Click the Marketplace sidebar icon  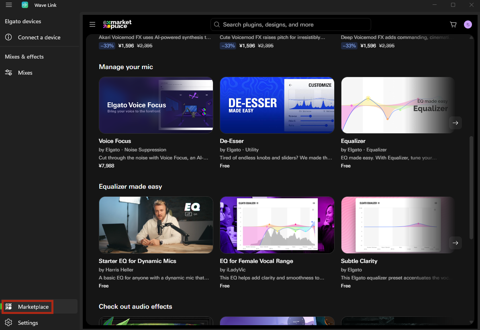8,306
